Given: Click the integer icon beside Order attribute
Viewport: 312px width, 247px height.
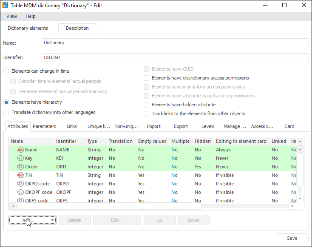Looking at the screenshot, I should pyautogui.click(x=20, y=167).
